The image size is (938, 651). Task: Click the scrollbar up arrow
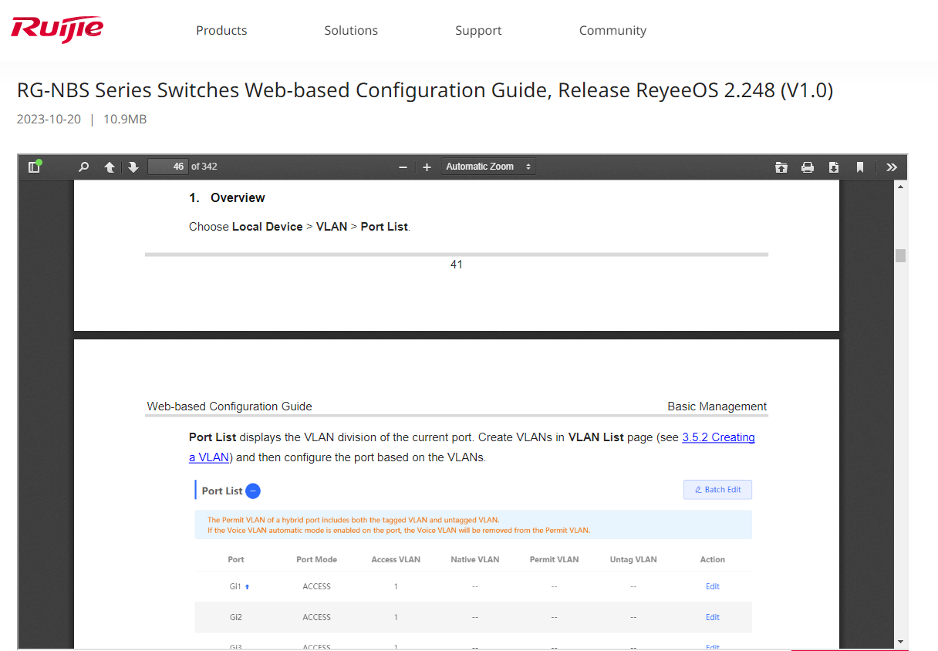[900, 187]
